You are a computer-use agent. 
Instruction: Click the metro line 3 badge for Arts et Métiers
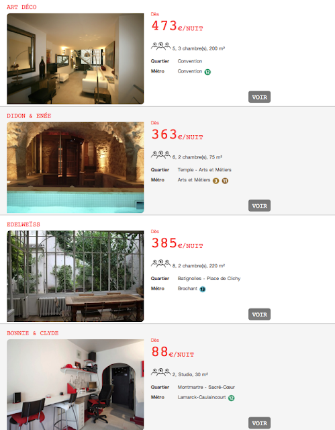[216, 181]
